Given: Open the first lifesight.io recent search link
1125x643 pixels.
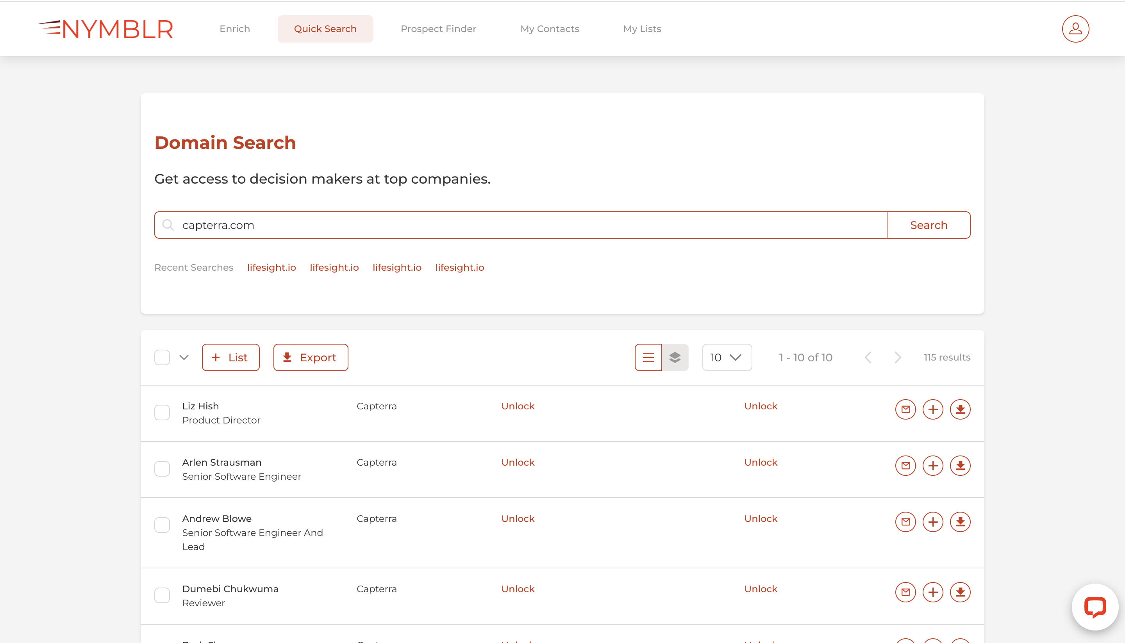Looking at the screenshot, I should tap(271, 267).
